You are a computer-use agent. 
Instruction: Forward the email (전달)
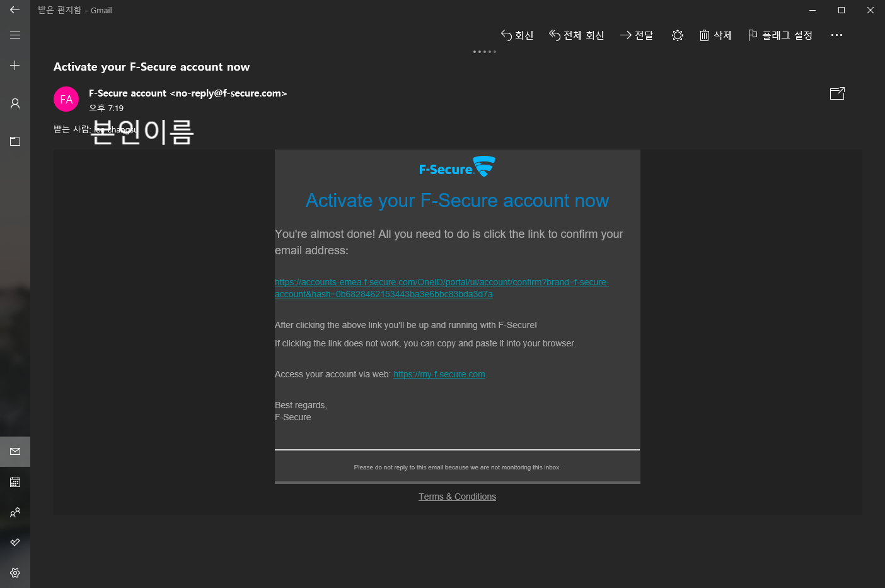(x=637, y=35)
